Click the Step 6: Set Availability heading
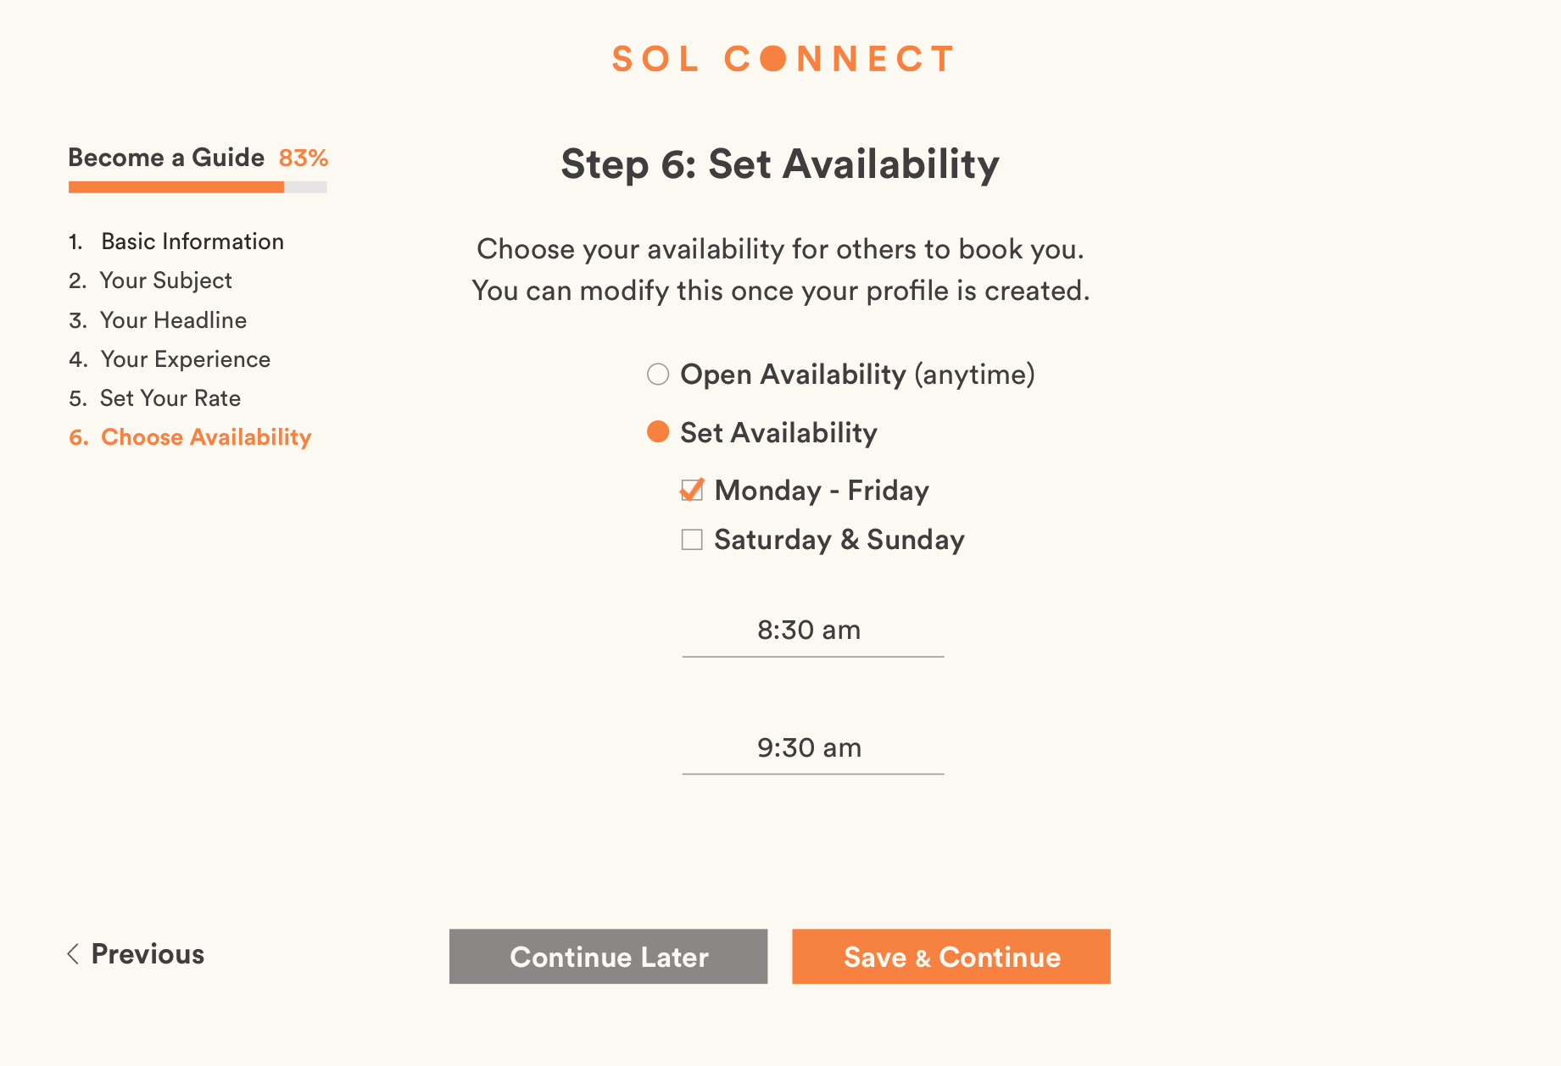 (x=780, y=164)
